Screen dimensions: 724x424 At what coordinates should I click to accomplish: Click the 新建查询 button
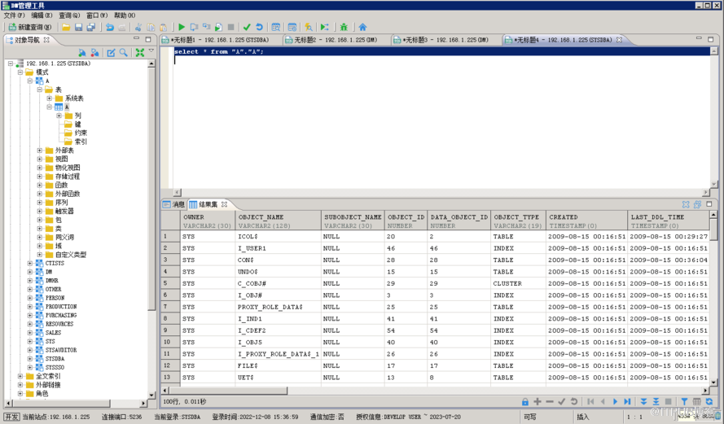click(29, 27)
